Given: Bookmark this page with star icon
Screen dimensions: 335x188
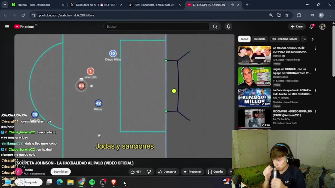Looking at the screenshot, I should (287, 15).
